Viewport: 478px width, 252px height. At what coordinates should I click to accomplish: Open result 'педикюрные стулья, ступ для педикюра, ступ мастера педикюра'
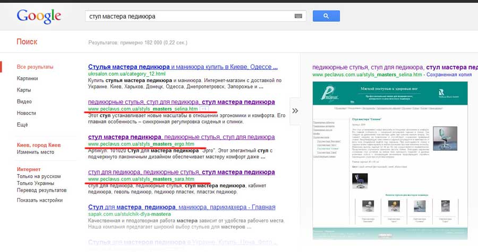tap(182, 102)
